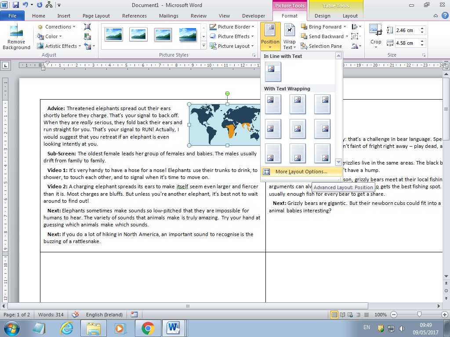
Task: Click the Change Picture icon
Action: [87, 36]
